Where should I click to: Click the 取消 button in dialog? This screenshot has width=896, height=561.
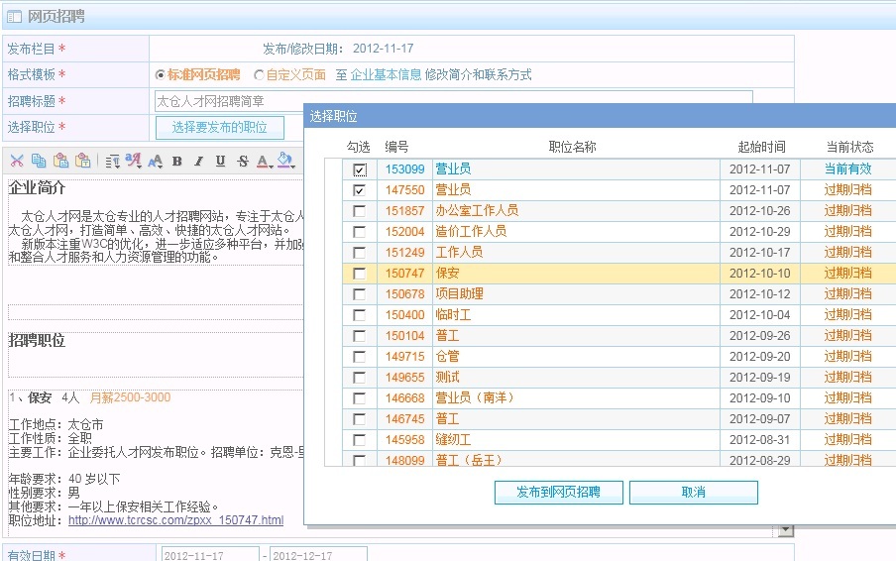693,493
